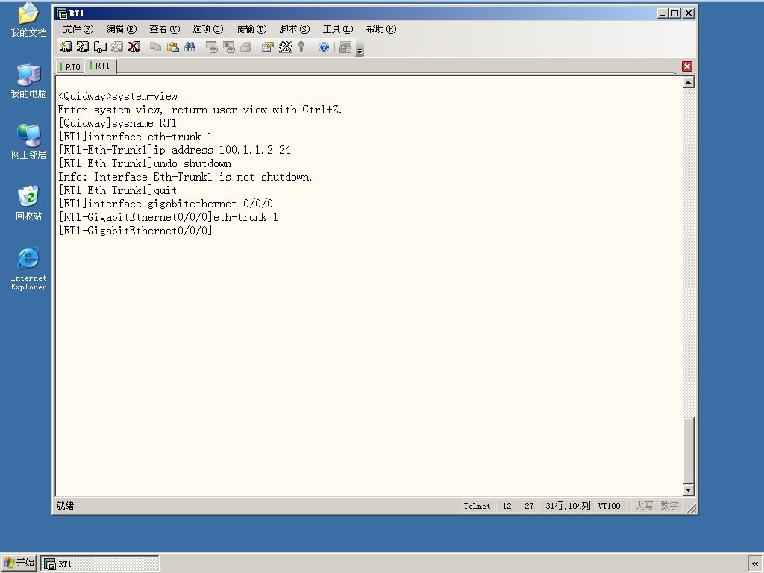Click the Quick Connect lightning icon
The width and height of the screenshot is (764, 573).
83,47
